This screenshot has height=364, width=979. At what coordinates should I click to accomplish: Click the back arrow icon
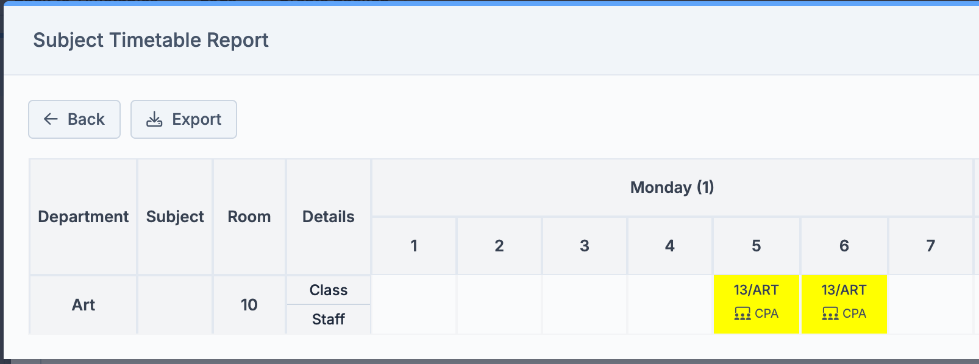point(51,119)
